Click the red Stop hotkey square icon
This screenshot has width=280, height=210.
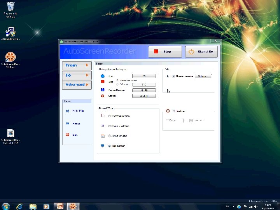(103, 82)
